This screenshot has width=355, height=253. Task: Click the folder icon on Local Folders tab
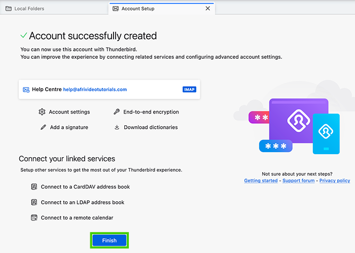coord(8,9)
